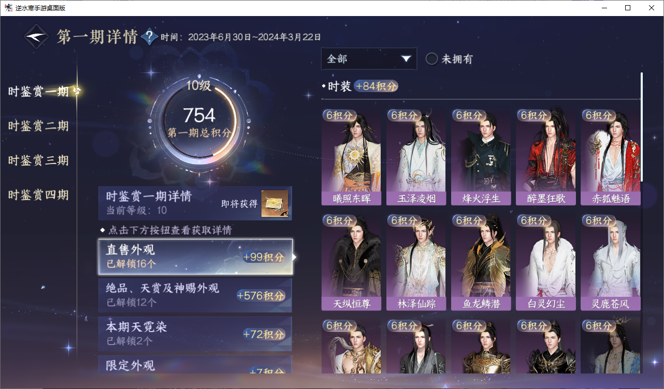This screenshot has height=389, width=664.
Task: Select the 玉泽凌烟 outfit thumbnail
Action: (416, 157)
